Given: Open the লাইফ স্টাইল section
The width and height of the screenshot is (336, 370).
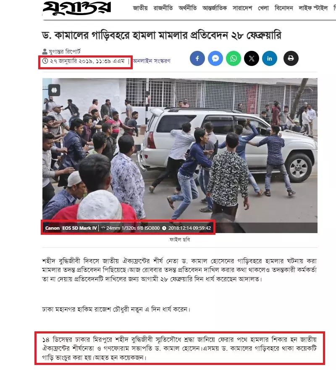Looking at the screenshot, I should (x=313, y=8).
